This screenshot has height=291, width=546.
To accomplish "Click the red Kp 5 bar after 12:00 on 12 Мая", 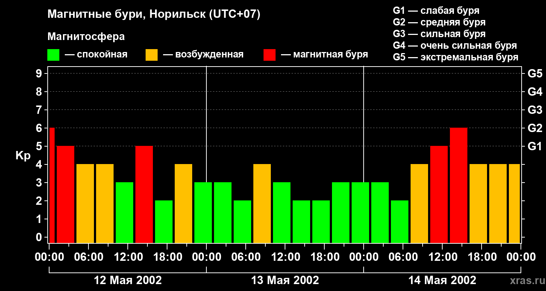I will 144,195.
